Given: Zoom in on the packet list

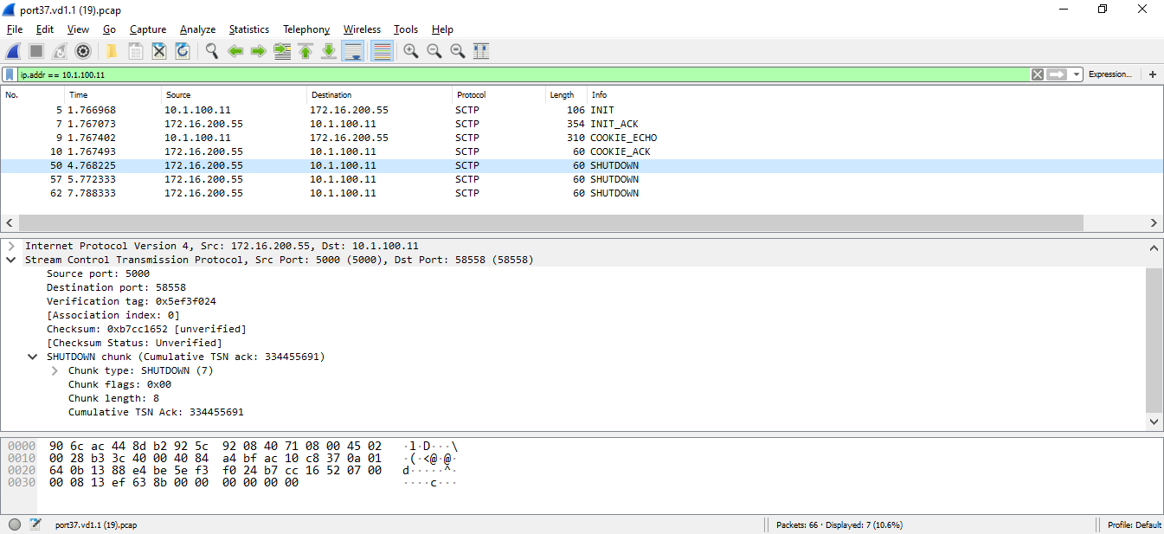Looking at the screenshot, I should click(410, 51).
